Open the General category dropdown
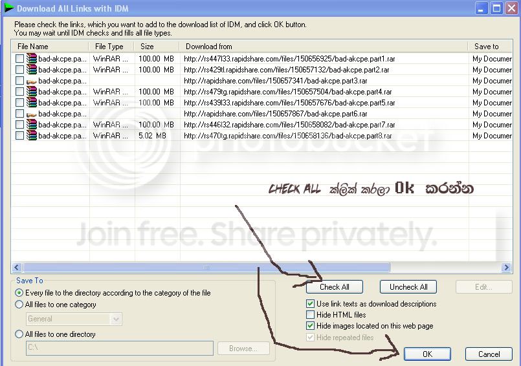Viewport: 521px width, 366px height. coord(116,319)
